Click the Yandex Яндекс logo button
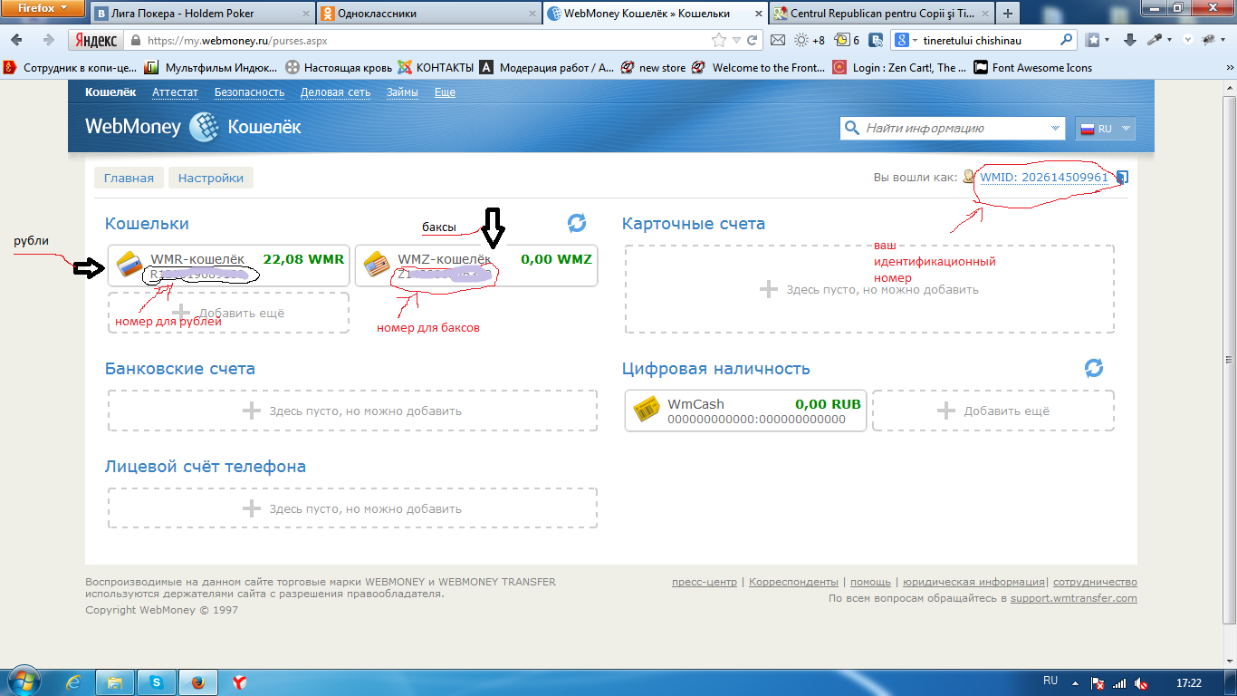 [96, 40]
